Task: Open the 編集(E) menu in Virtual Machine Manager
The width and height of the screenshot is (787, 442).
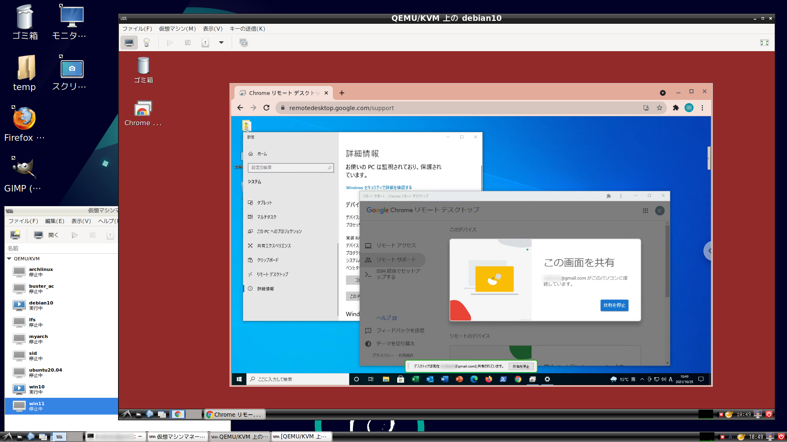Action: tap(55, 221)
